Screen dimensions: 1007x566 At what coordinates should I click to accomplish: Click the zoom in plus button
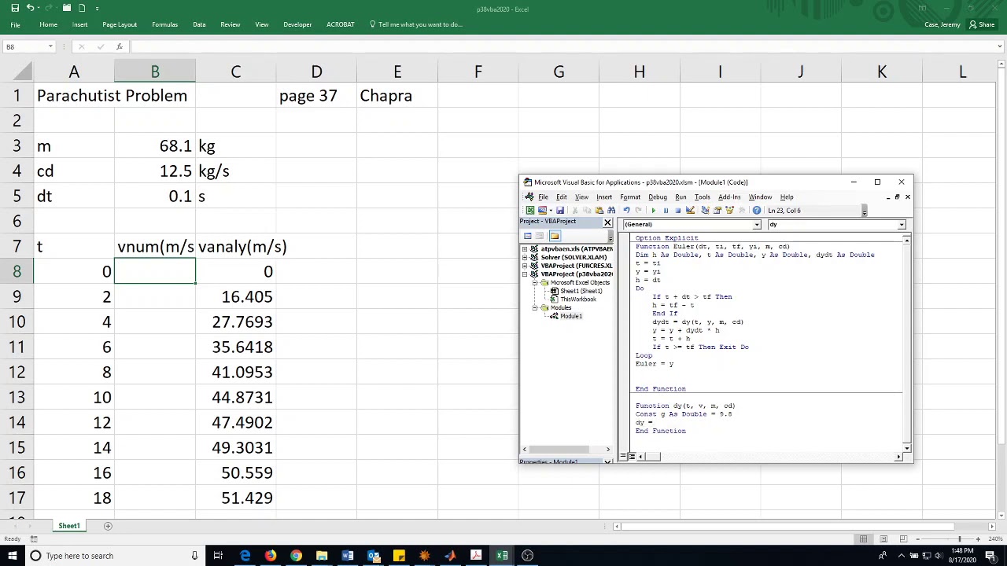pyautogui.click(x=978, y=538)
